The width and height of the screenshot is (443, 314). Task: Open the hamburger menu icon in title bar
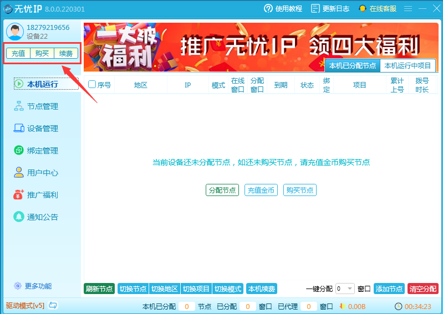(408, 9)
